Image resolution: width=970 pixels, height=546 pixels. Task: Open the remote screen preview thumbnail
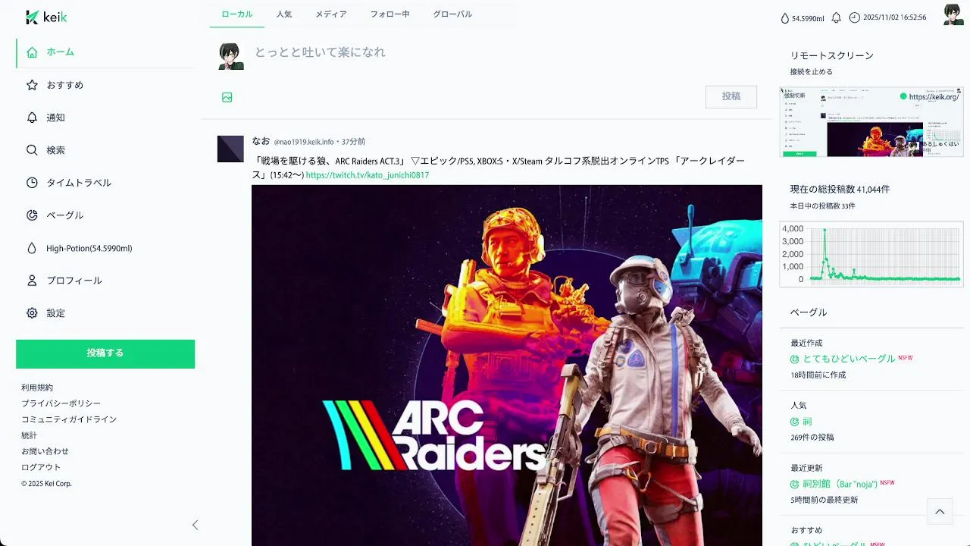pos(871,122)
